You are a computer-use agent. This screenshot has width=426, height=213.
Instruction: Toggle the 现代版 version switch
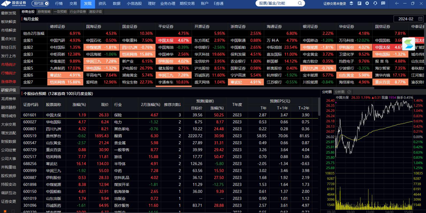40,4
